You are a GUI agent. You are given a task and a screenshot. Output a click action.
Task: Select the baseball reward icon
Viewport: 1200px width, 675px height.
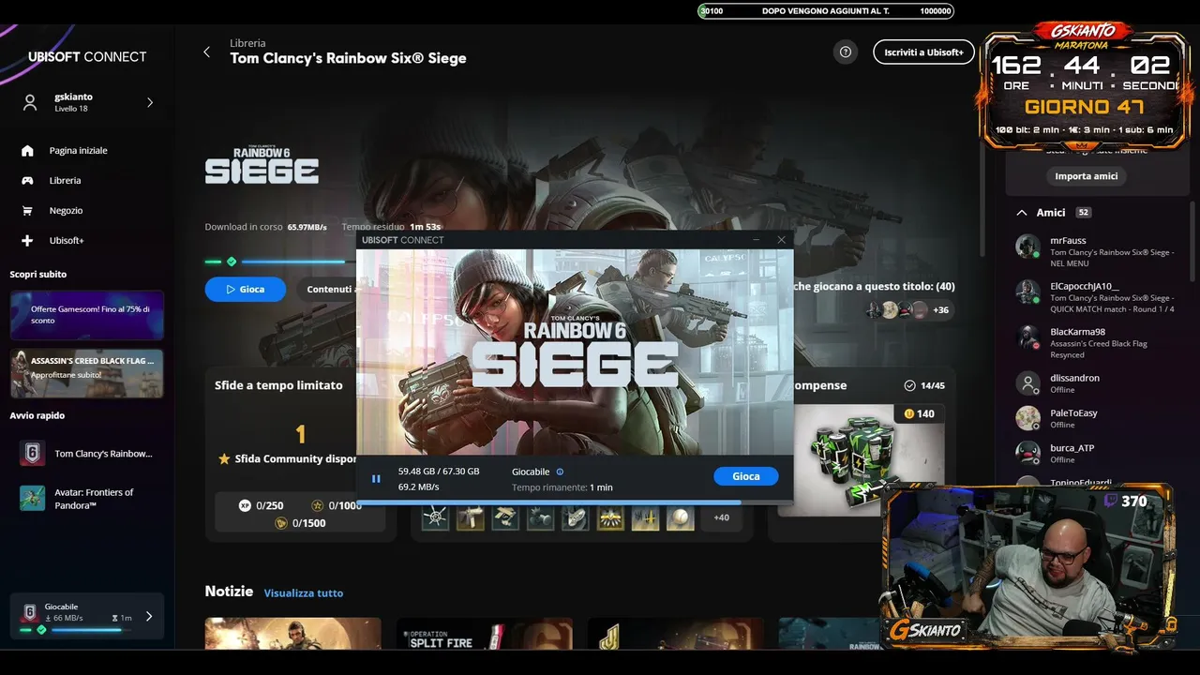tap(681, 517)
